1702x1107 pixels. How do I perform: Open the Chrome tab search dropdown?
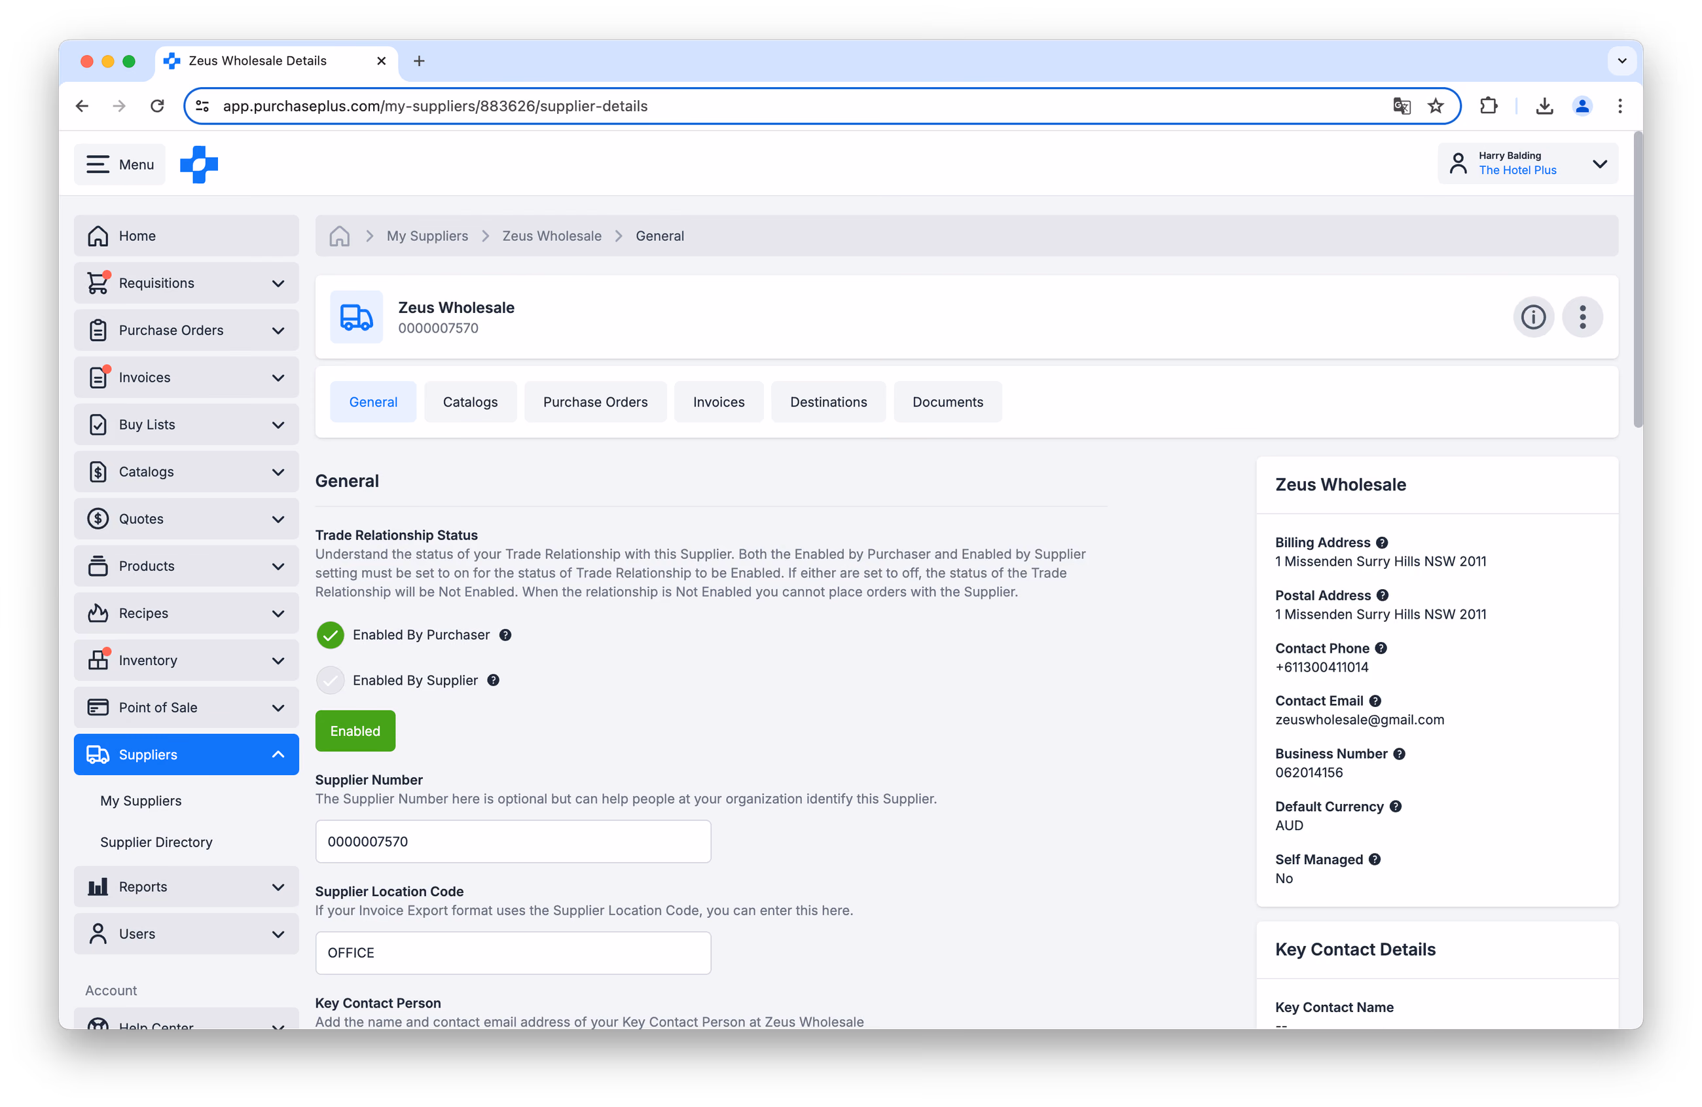point(1622,61)
